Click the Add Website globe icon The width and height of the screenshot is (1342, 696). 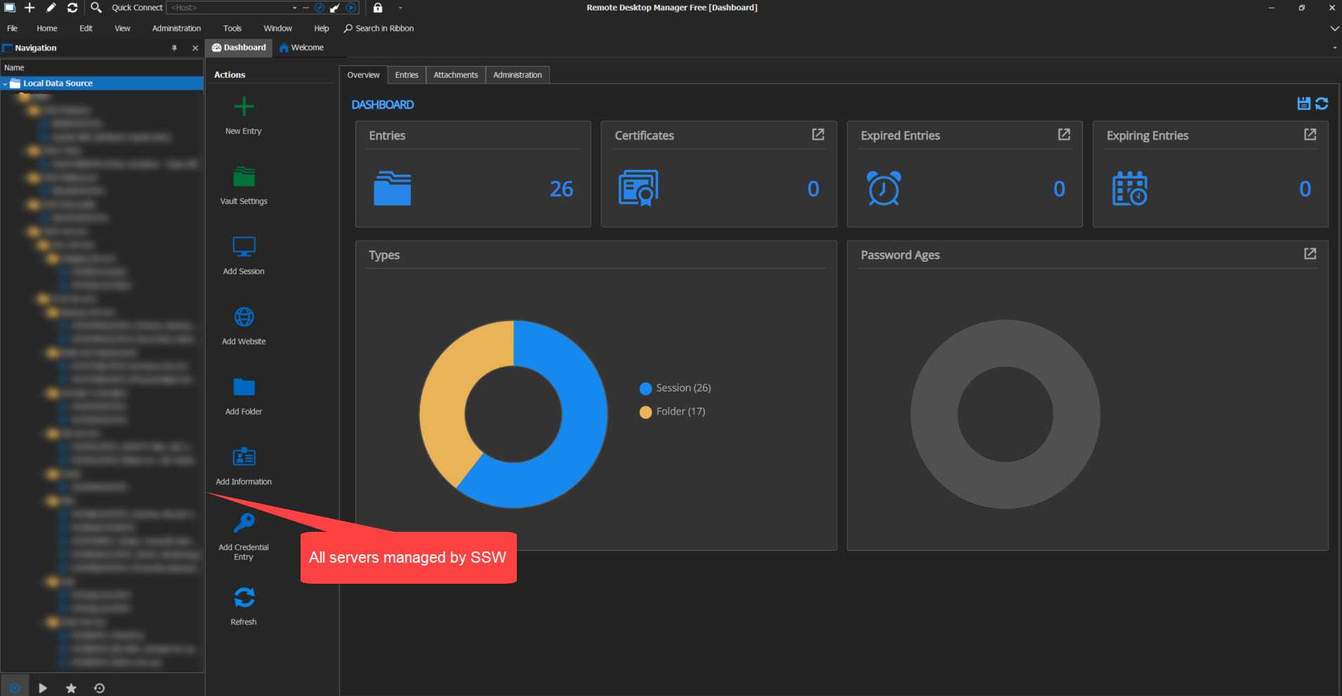[x=244, y=317]
